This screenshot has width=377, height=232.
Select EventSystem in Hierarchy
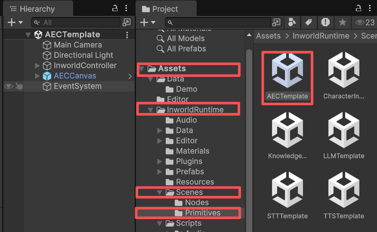[x=77, y=86]
